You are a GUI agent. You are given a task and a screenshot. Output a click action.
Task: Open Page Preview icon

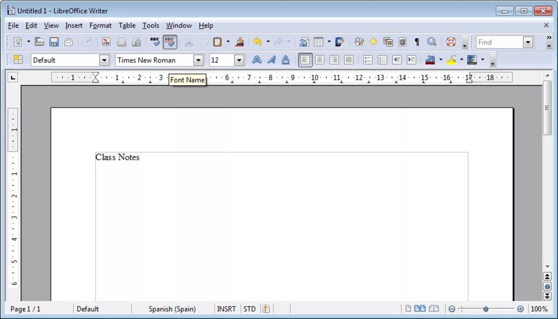pyautogui.click(x=136, y=42)
